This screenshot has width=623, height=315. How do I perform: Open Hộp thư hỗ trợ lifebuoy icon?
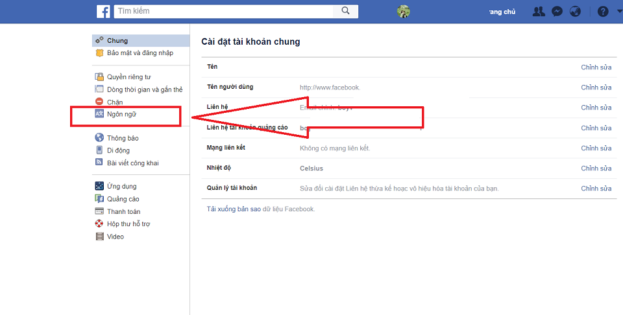99,224
